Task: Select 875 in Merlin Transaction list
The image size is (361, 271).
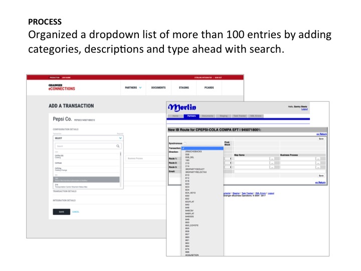Action: [x=187, y=249]
